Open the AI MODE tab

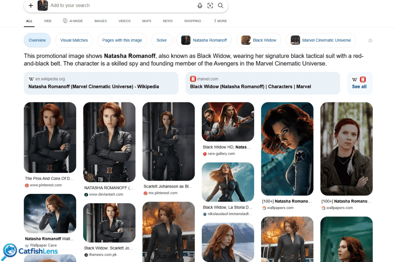click(x=73, y=21)
